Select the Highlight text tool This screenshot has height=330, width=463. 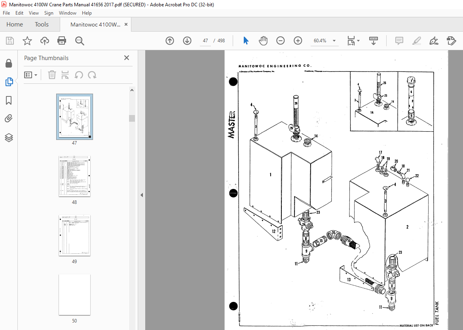pos(416,41)
